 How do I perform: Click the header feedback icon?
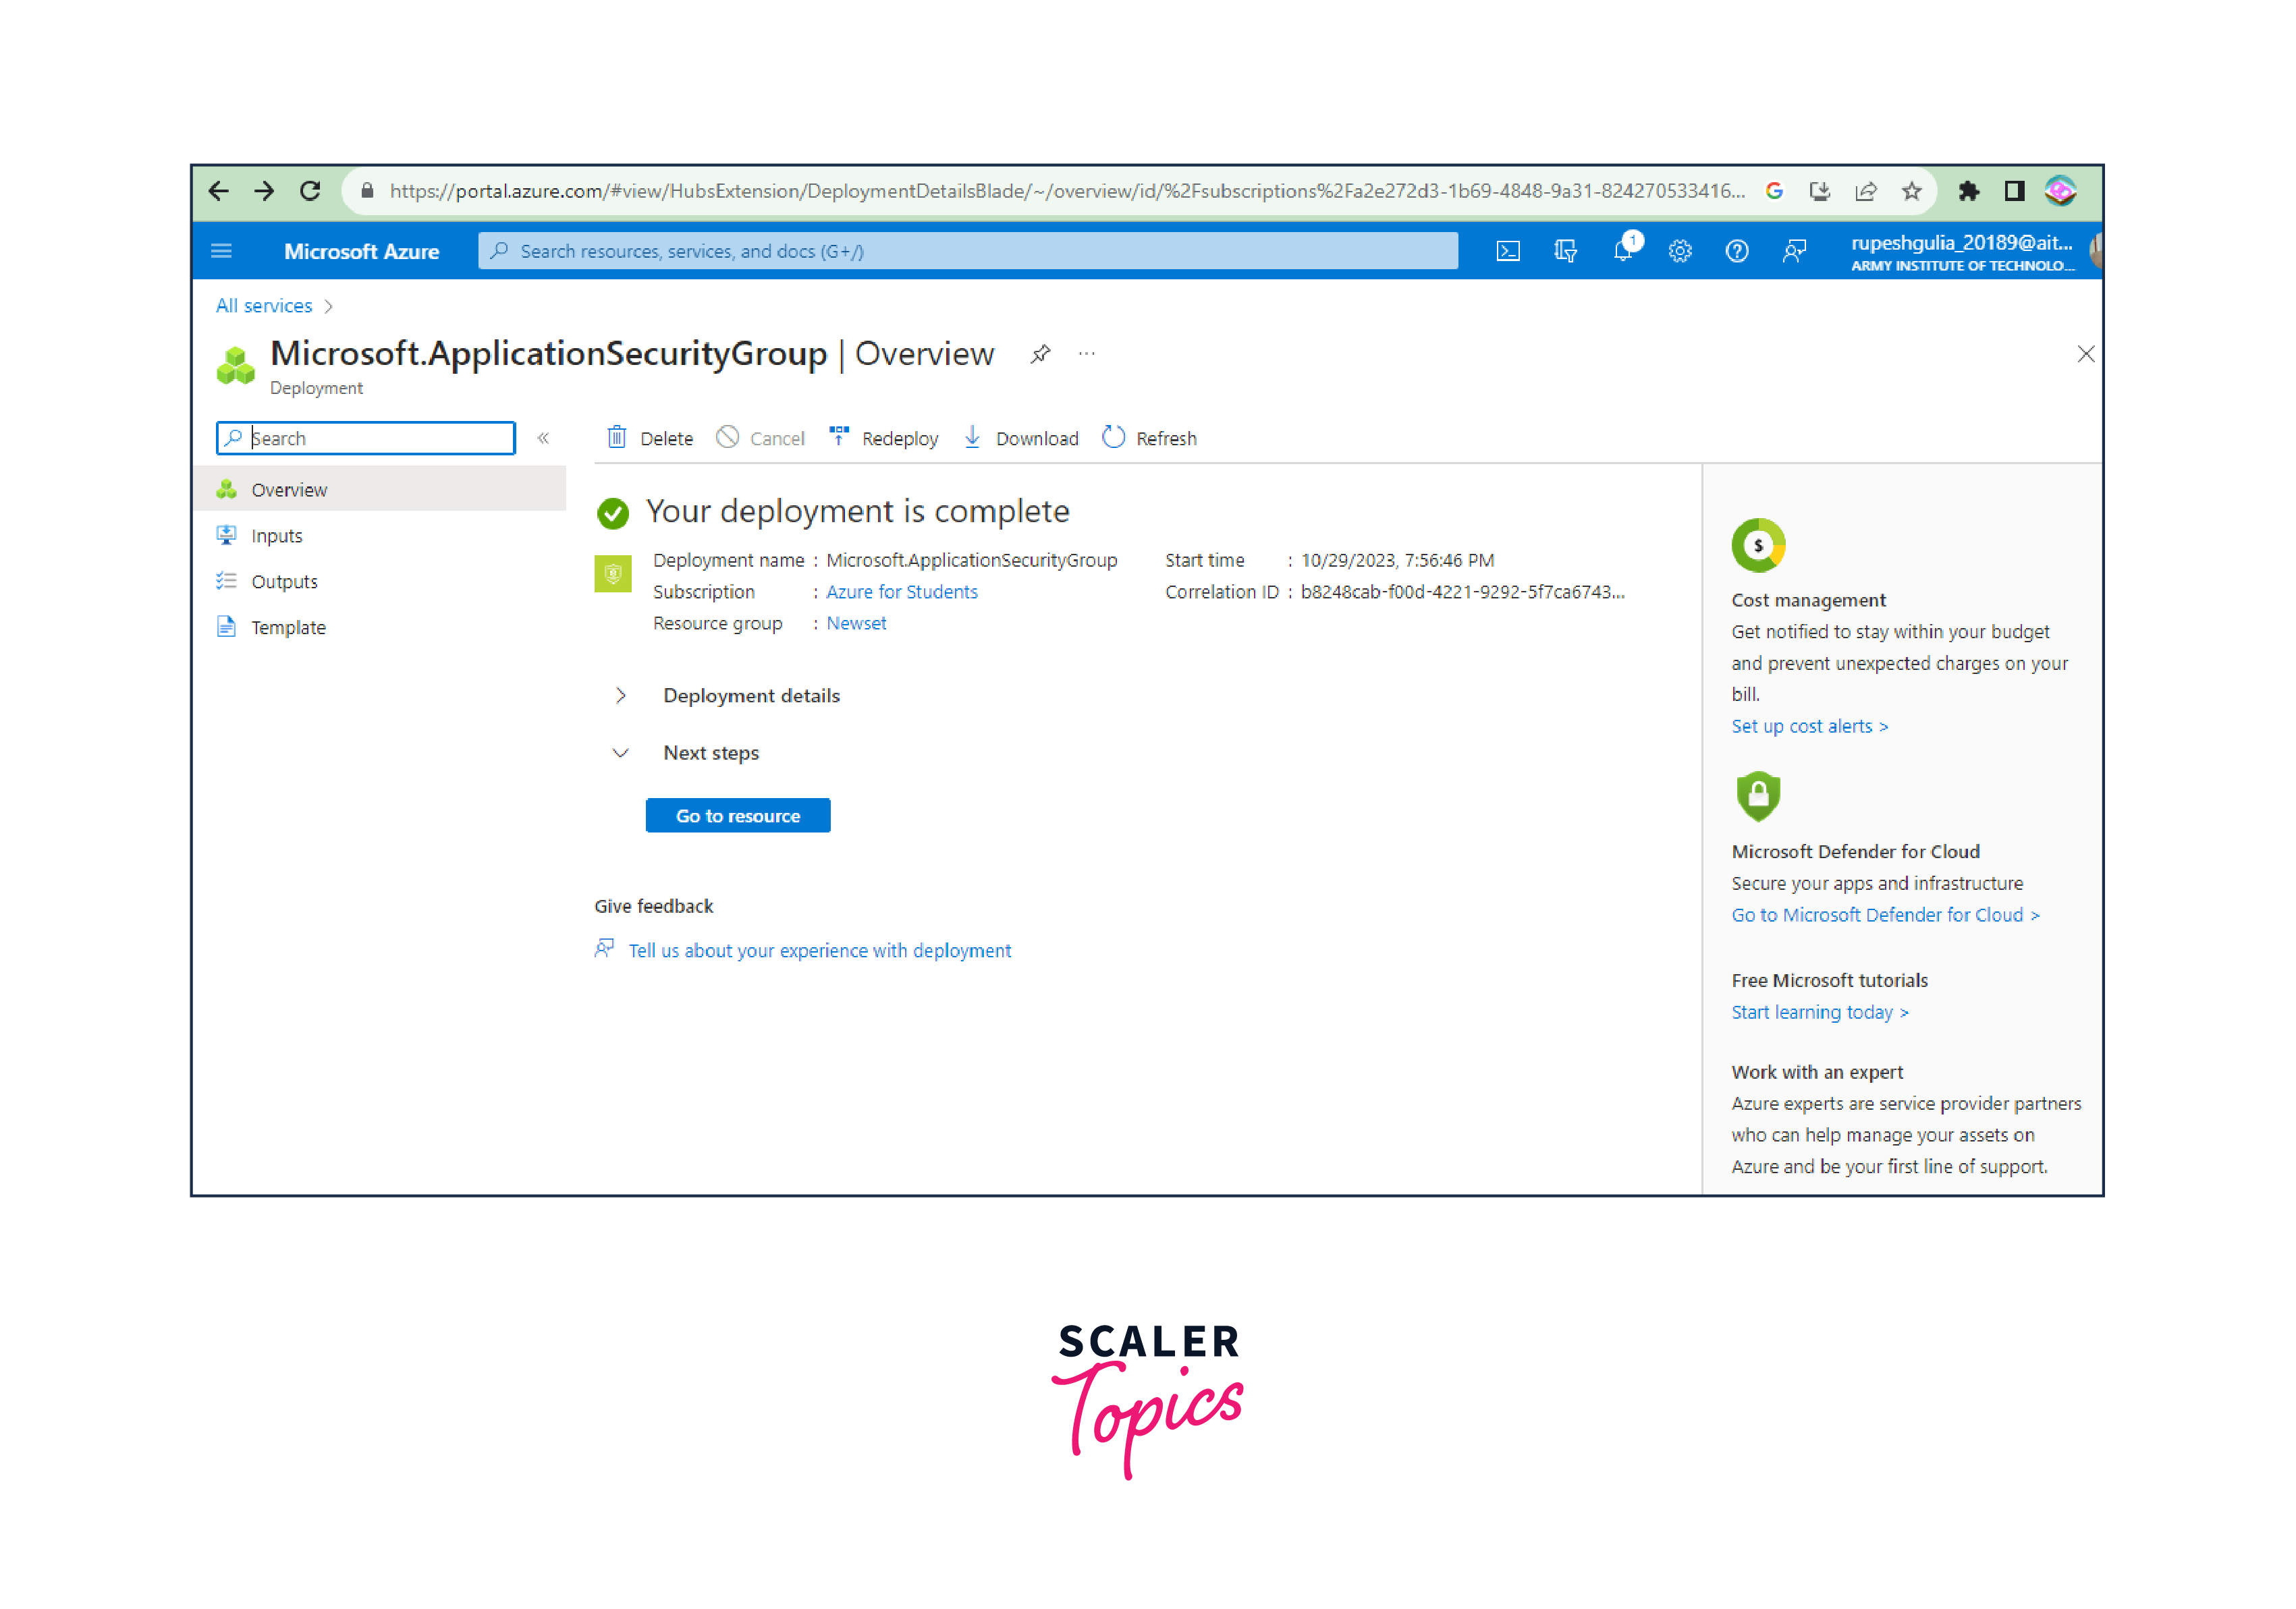1794,251
